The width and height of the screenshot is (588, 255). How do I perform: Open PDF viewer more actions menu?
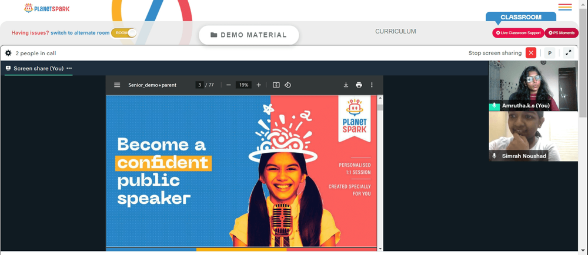[x=372, y=85]
